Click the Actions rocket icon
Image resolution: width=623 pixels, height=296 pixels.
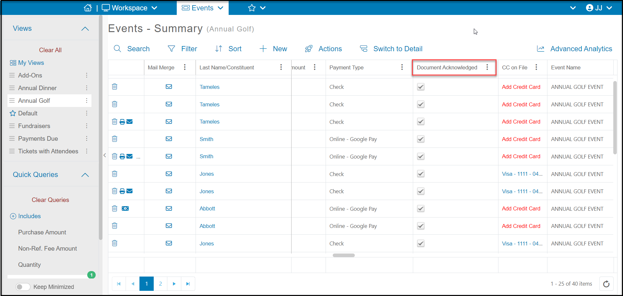tap(309, 49)
